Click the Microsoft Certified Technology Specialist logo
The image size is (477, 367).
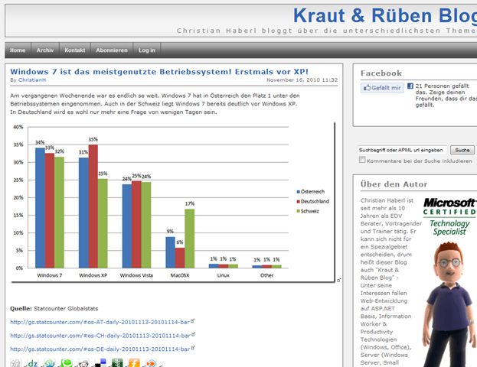[449, 216]
